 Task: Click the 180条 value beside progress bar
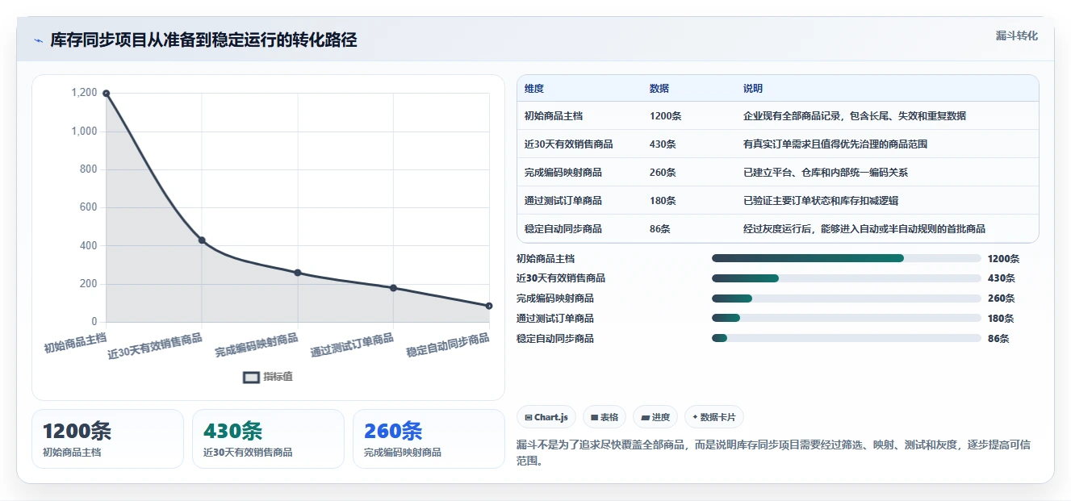(x=1002, y=319)
